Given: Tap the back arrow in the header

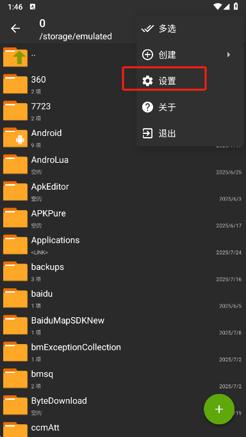Looking at the screenshot, I should (15, 28).
